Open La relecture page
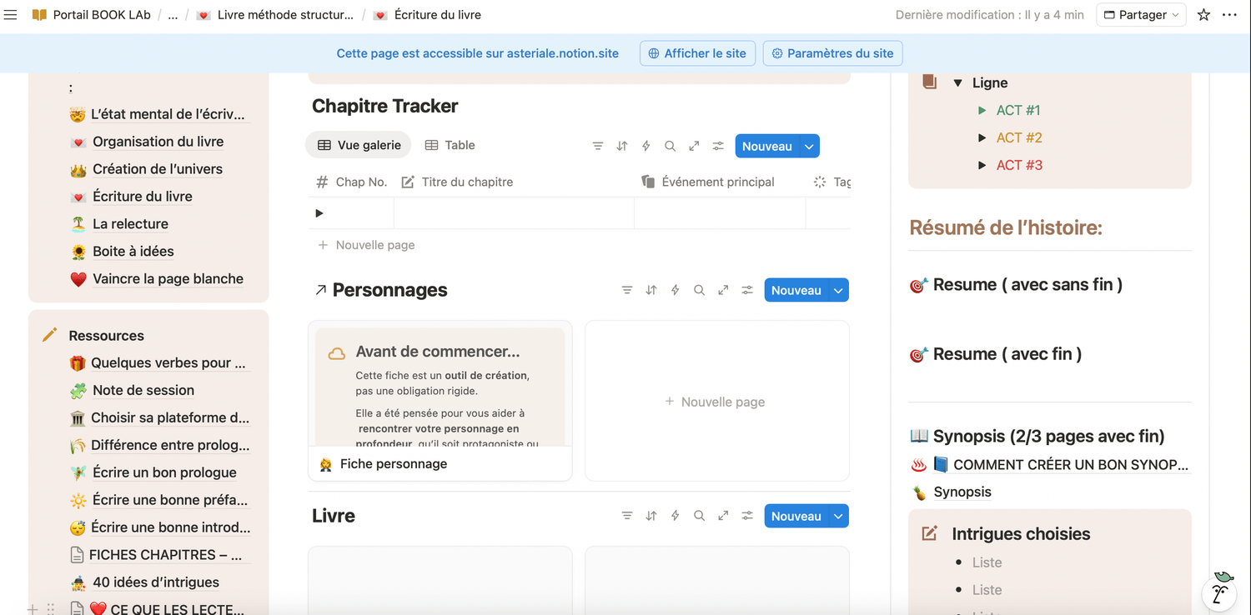 (x=130, y=224)
